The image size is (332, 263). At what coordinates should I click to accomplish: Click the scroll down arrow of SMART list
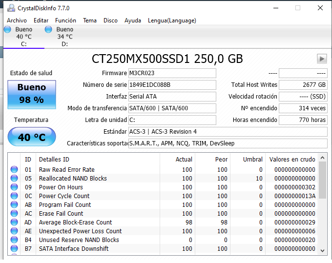click(322, 251)
